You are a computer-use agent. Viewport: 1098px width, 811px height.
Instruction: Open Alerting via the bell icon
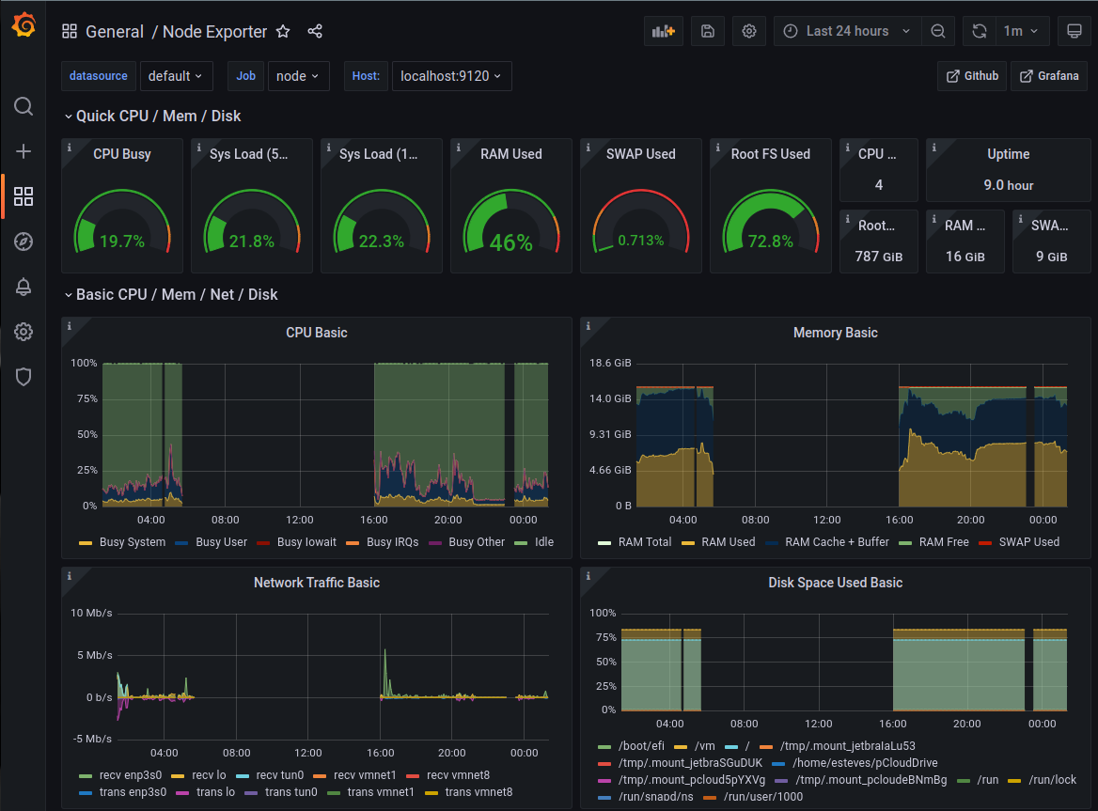click(23, 287)
